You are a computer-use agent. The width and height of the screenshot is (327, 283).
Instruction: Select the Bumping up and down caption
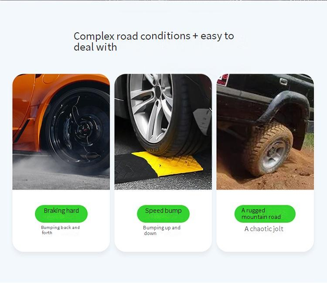(x=162, y=230)
